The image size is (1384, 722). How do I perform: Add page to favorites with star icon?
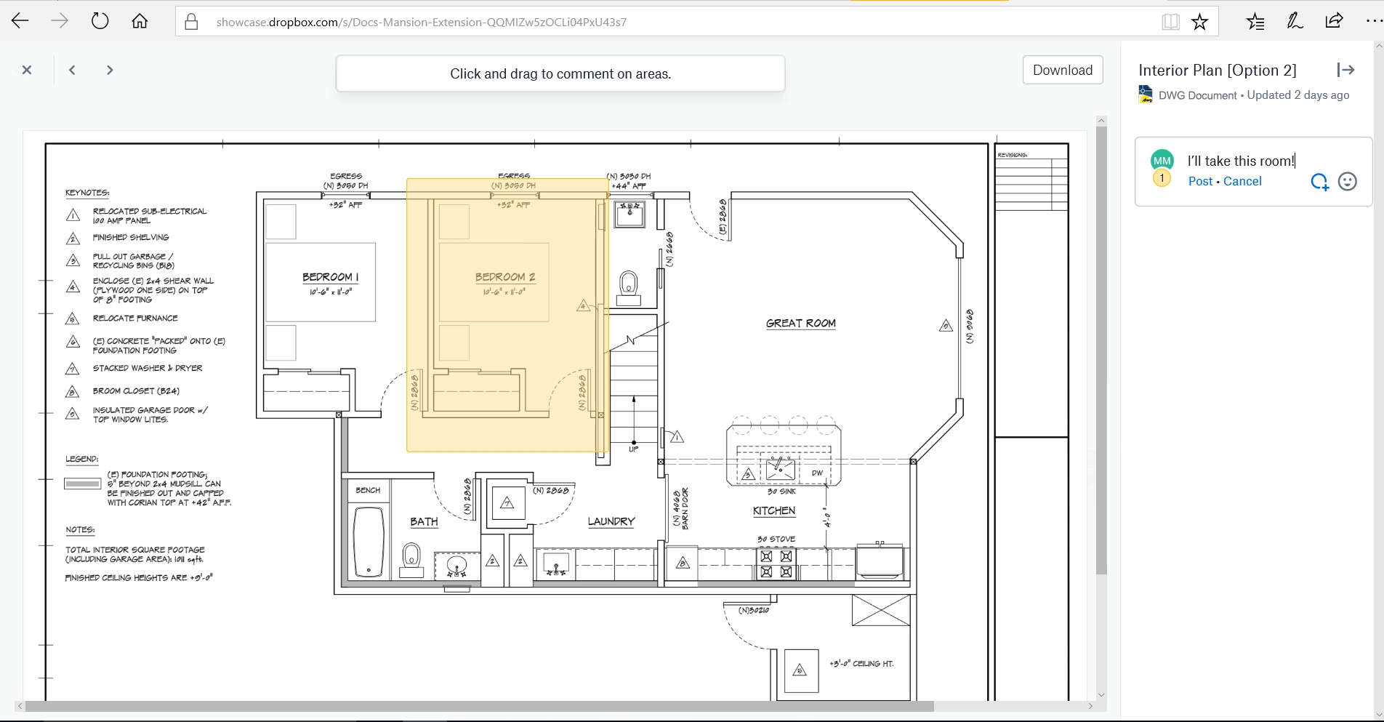tap(1199, 22)
